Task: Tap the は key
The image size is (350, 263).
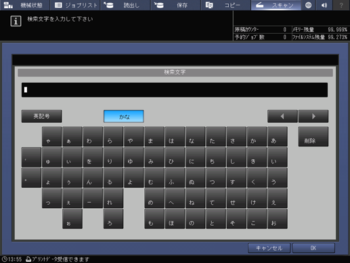Action: pos(175,137)
